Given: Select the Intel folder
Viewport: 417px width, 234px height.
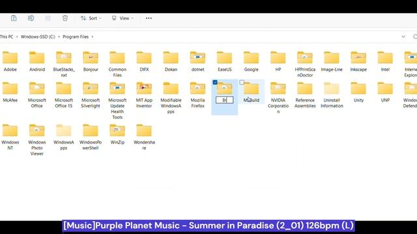Looking at the screenshot, I should coord(385,62).
